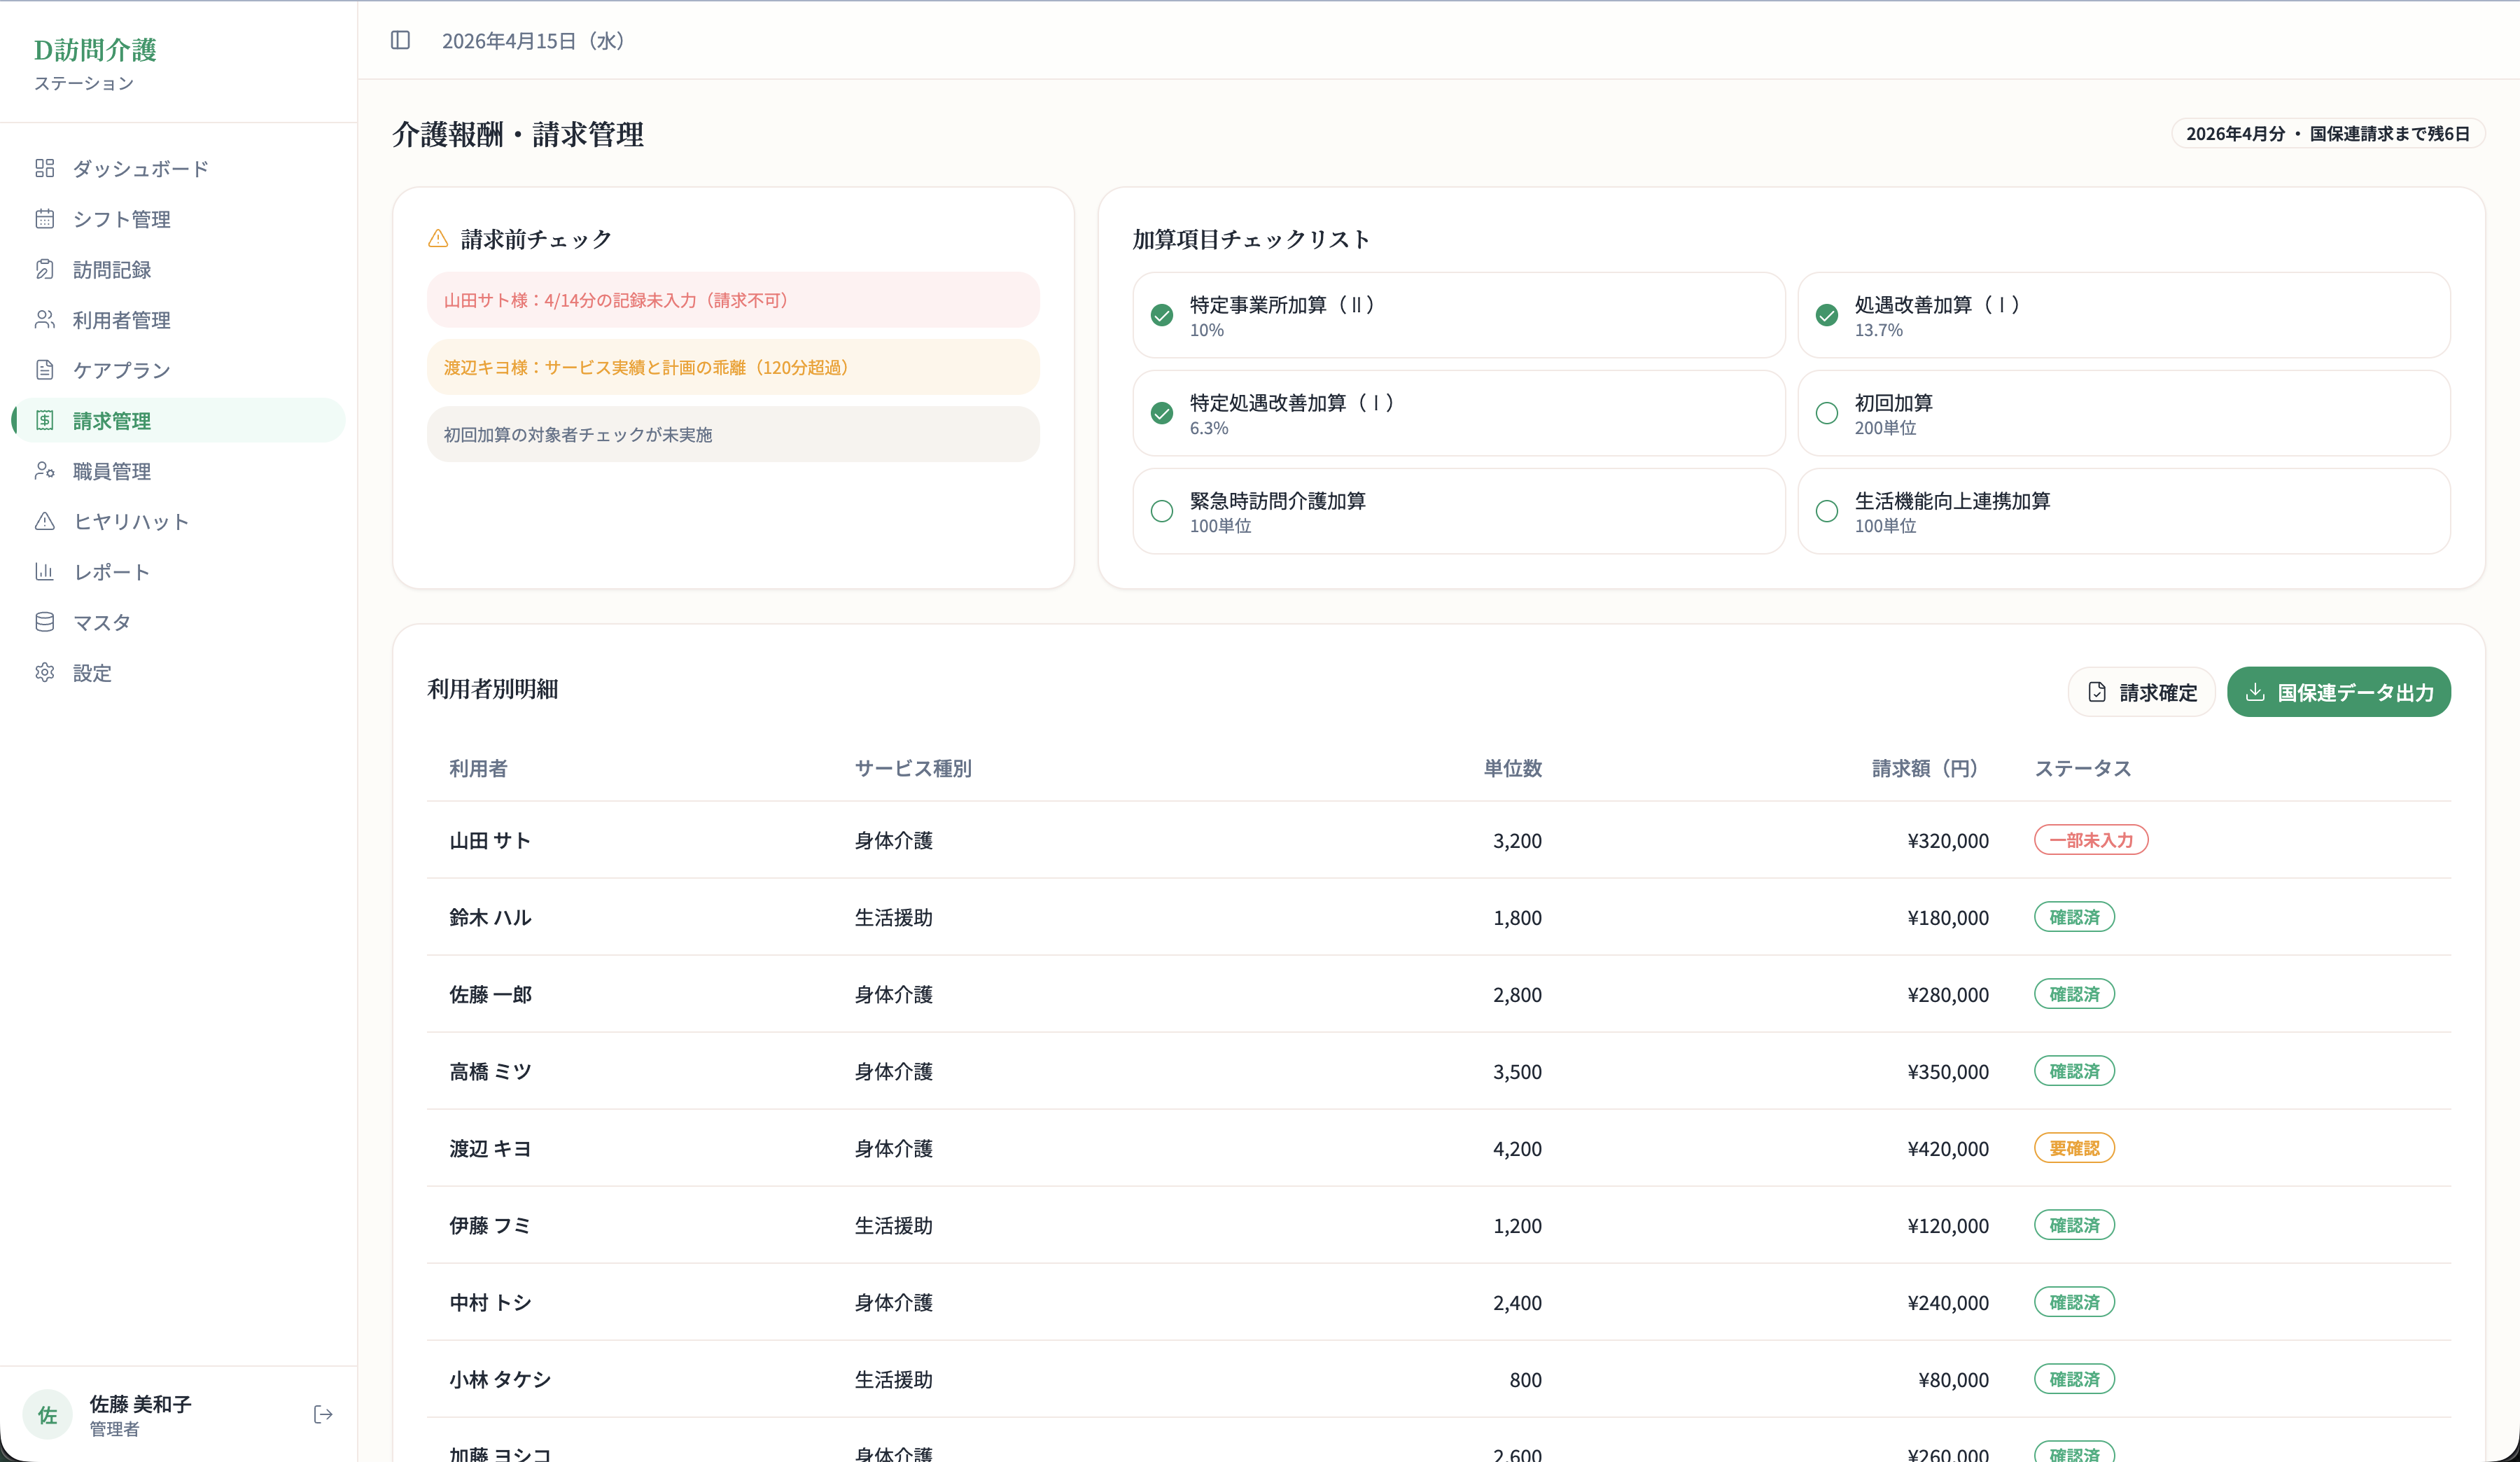This screenshot has height=1462, width=2520.
Task: Click the 国保連データ出力 button
Action: (2338, 692)
